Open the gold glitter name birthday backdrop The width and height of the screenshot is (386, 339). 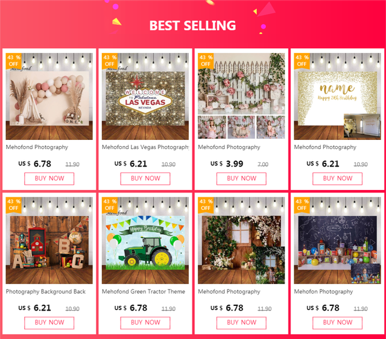(337, 97)
